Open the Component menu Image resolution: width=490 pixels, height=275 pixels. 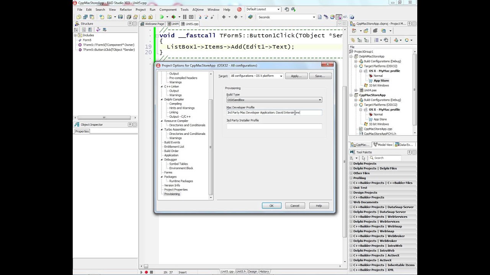pos(168,10)
